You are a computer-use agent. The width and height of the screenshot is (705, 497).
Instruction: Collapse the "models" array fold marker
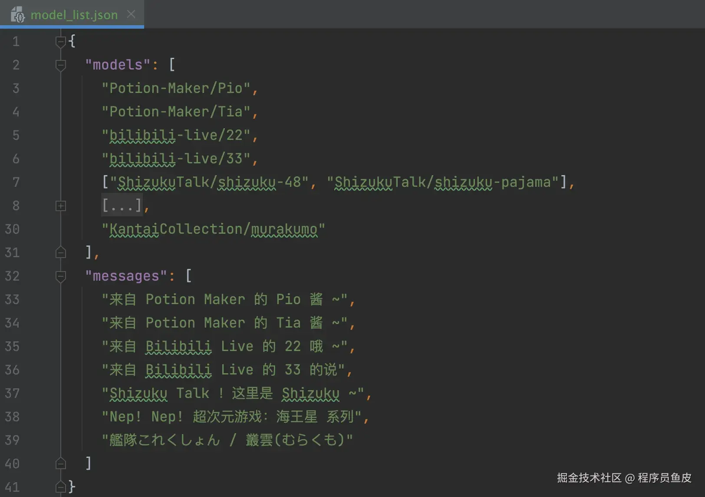(61, 65)
